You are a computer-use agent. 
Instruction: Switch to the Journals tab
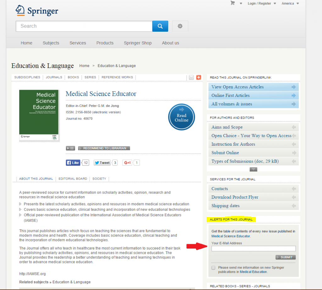tap(54, 77)
